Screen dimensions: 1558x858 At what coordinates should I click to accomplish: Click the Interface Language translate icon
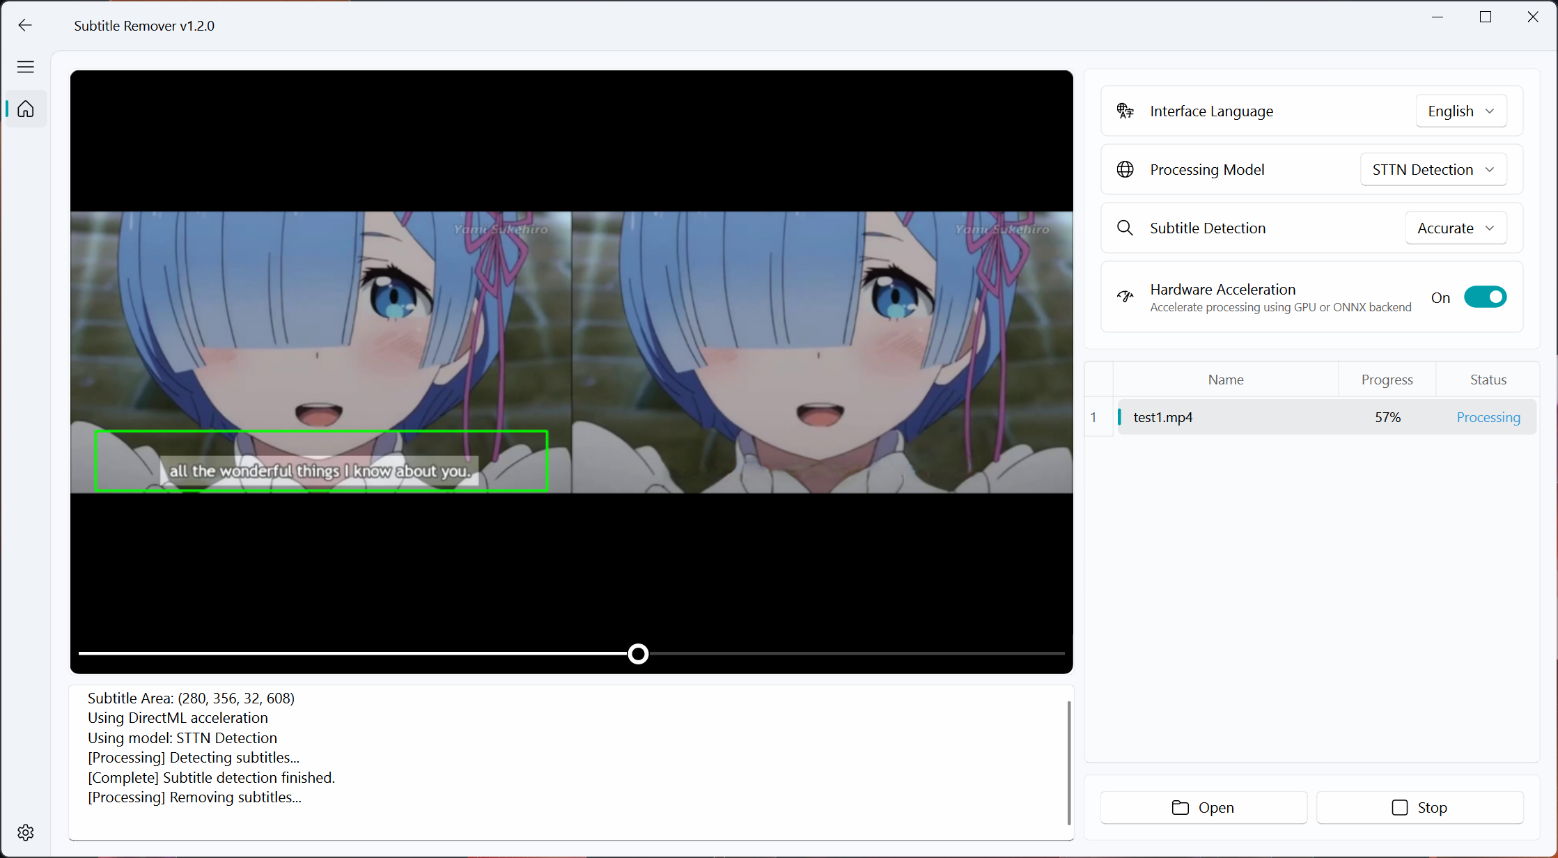pos(1125,111)
